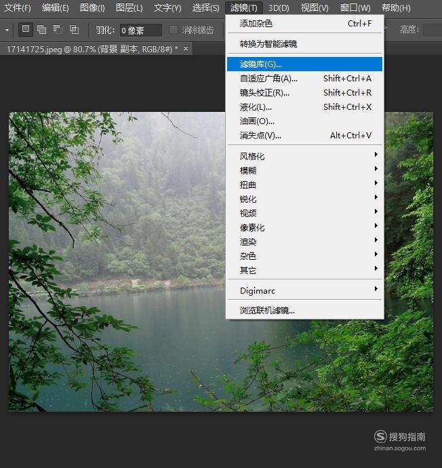Open the 文字(Y) menu
The height and width of the screenshot is (468, 442).
[167, 7]
